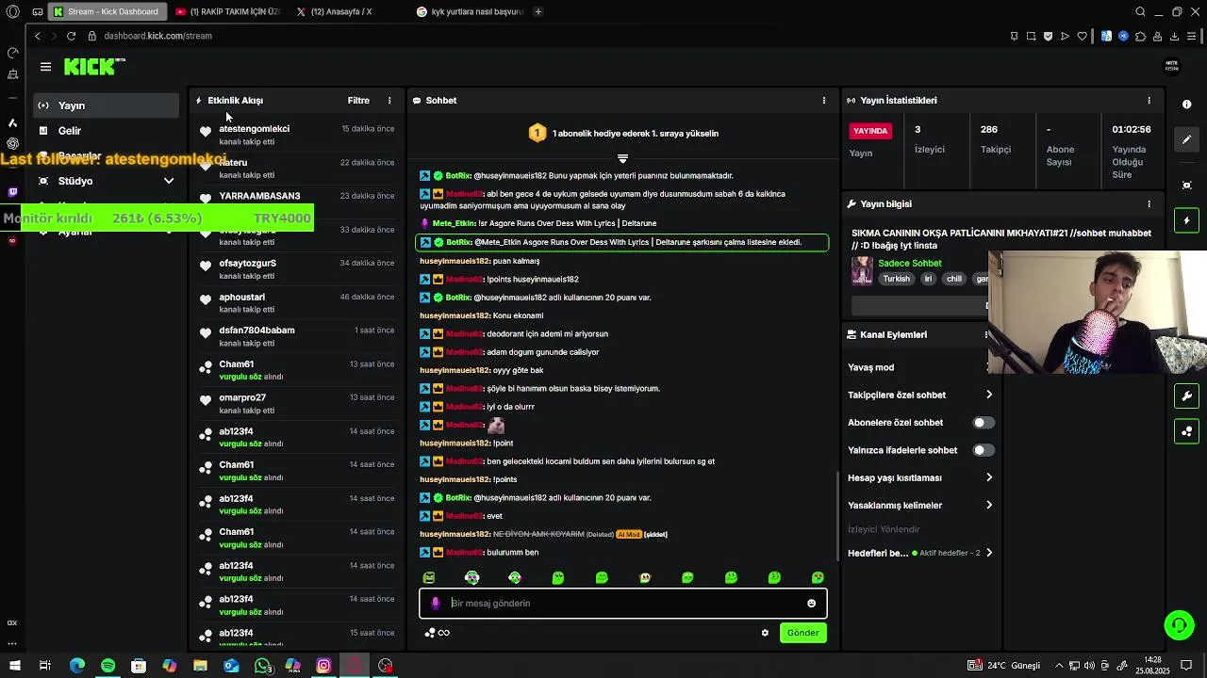Open WhatsApp from the taskbar
1207x678 pixels.
[x=262, y=666]
